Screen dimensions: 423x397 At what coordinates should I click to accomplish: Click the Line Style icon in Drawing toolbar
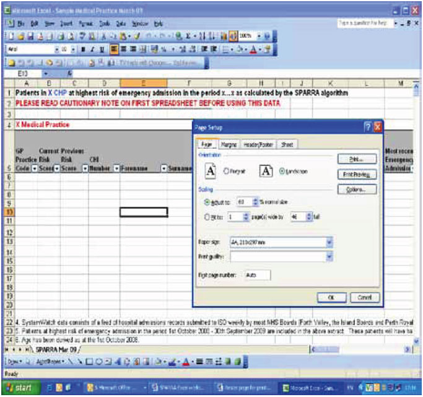point(199,362)
